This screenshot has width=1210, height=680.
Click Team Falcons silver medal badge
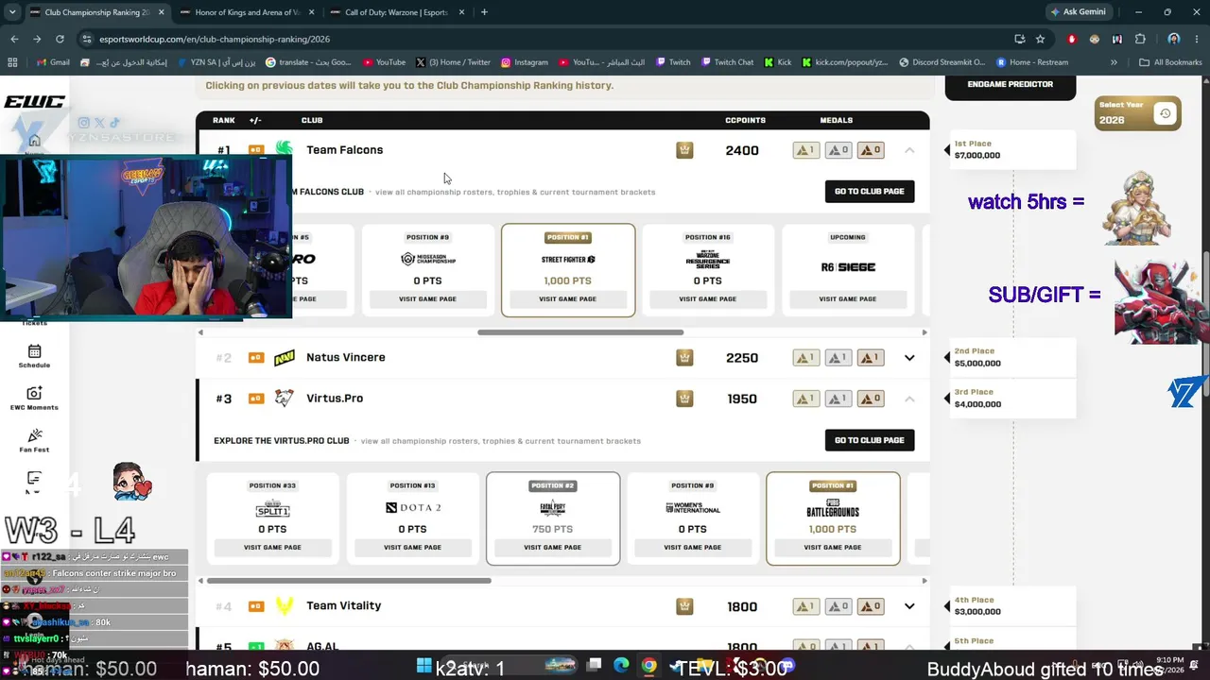[838, 150]
